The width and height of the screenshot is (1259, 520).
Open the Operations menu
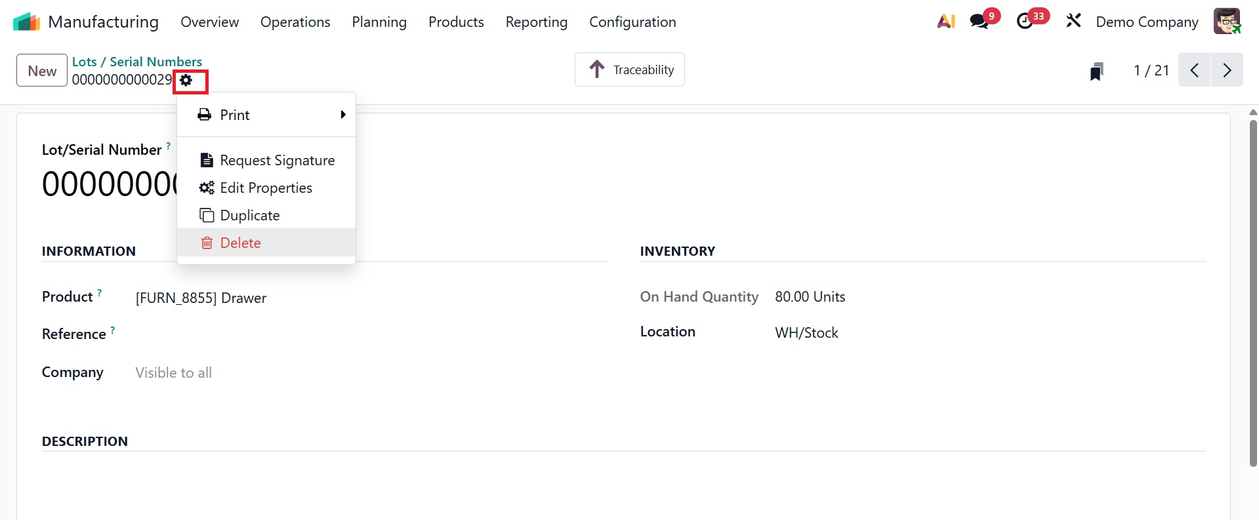click(295, 22)
